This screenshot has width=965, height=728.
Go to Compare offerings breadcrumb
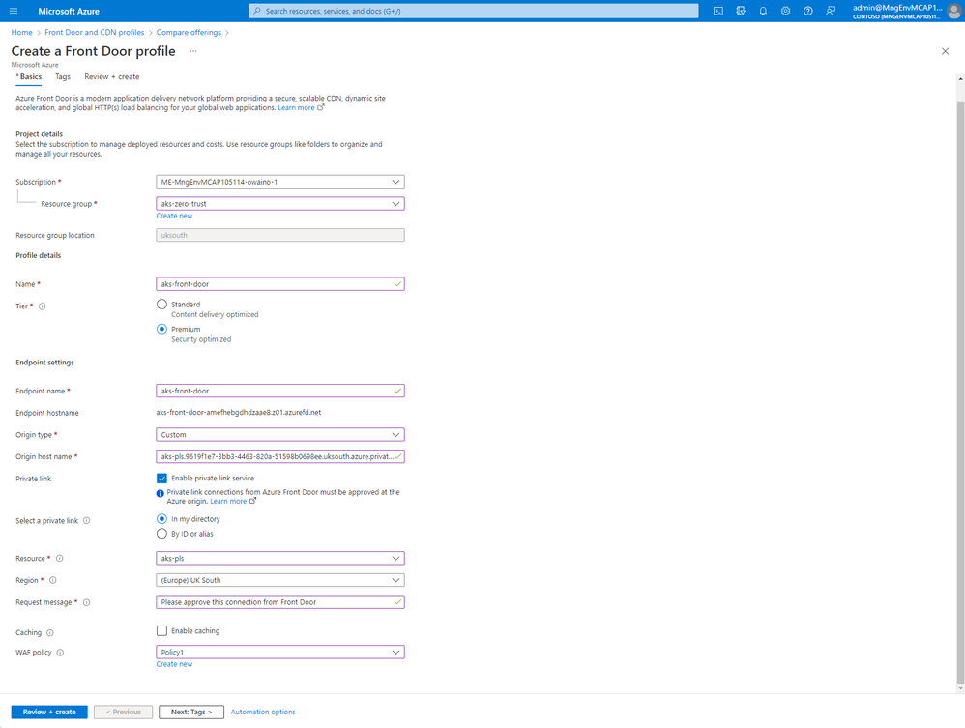(189, 33)
